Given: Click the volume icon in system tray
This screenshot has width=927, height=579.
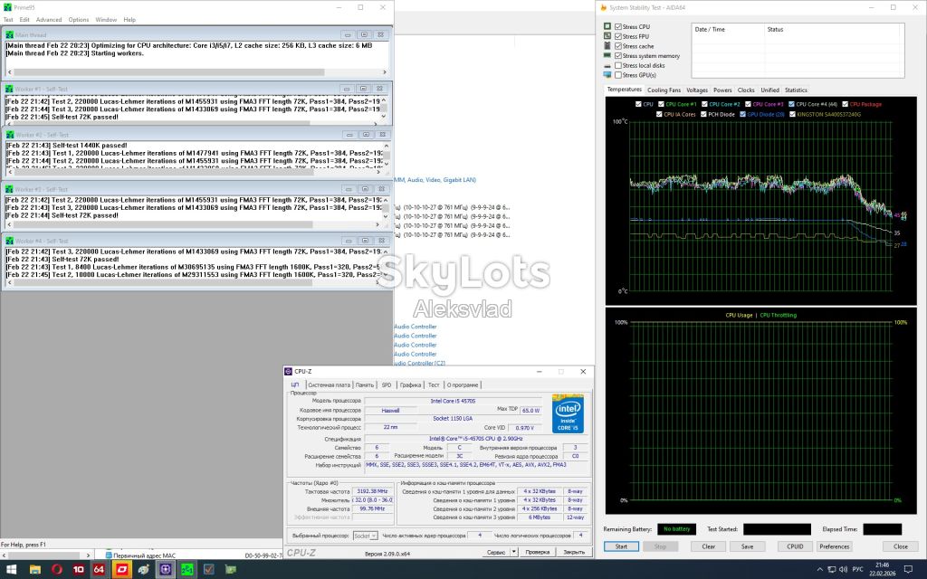Looking at the screenshot, I should point(843,570).
